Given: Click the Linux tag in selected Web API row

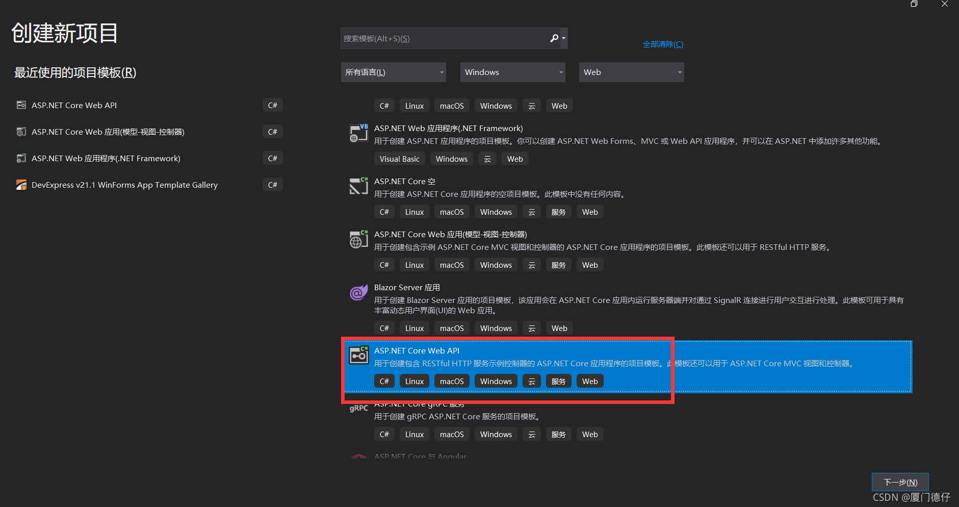Looking at the screenshot, I should 414,382.
